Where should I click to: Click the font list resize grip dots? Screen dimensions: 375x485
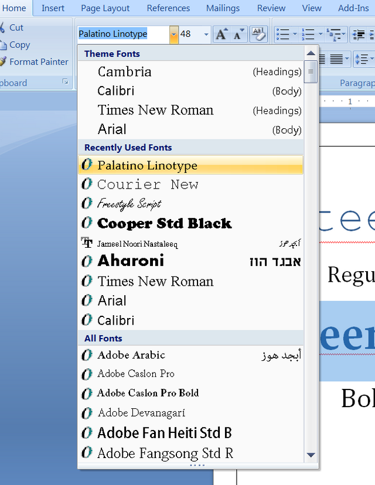(197, 465)
